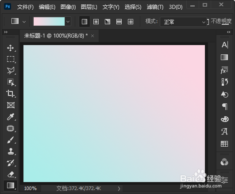Screen dimensions: 235x194
Task: Select the Polygonal Lasso tool
Action: coord(11,71)
